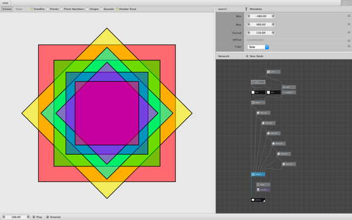Click the Network panel label

point(224,56)
